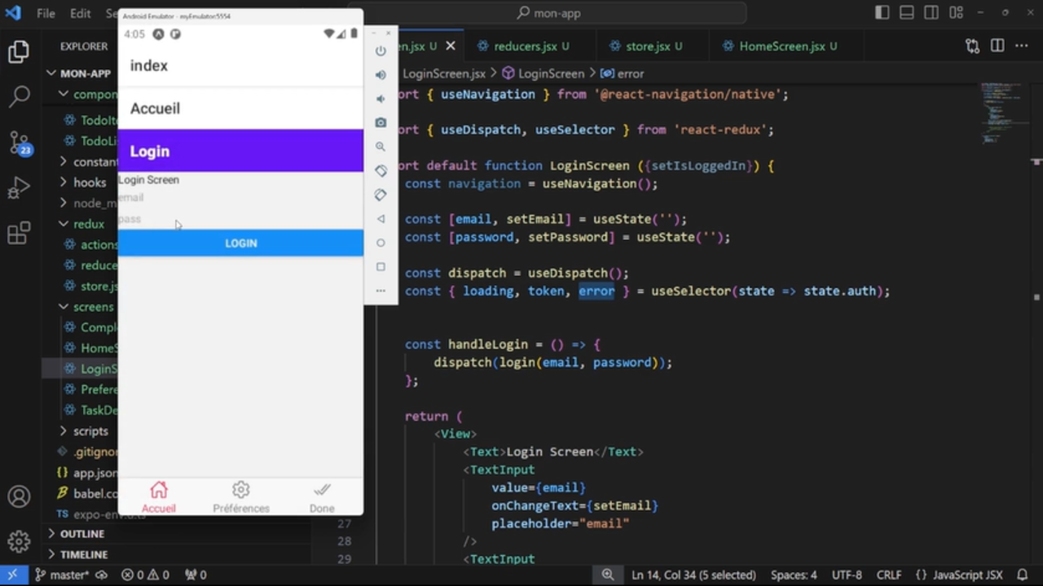Tap the Android back triangle navigation icon
The height and width of the screenshot is (586, 1043).
pos(380,217)
